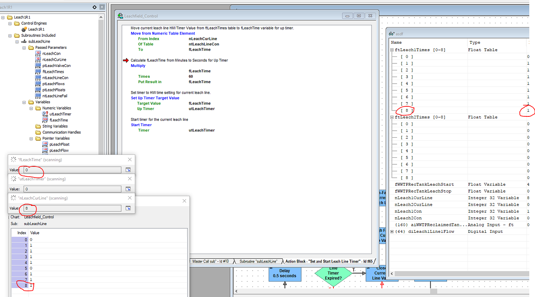Switch to the Master Call sub tab
535x297 pixels.
pos(211,261)
